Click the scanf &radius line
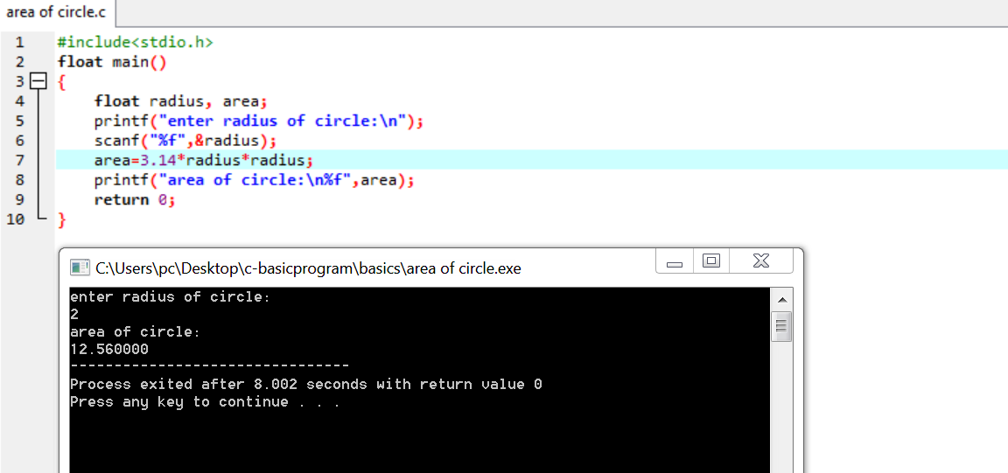The height and width of the screenshot is (473, 1008). tap(185, 141)
